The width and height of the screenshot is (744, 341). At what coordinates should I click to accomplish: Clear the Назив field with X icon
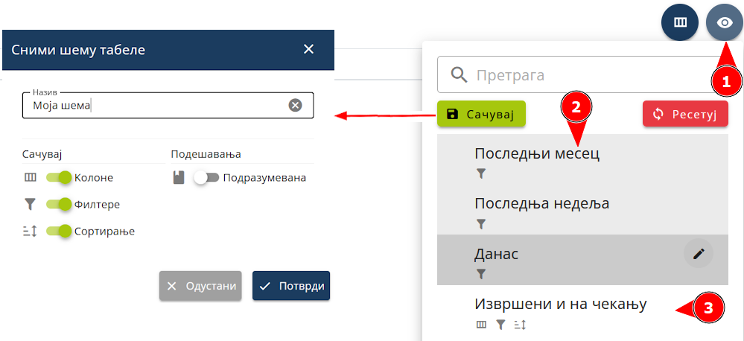point(295,105)
